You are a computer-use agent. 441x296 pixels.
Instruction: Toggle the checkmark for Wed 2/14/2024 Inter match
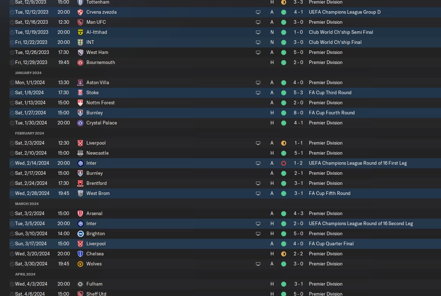point(12,163)
